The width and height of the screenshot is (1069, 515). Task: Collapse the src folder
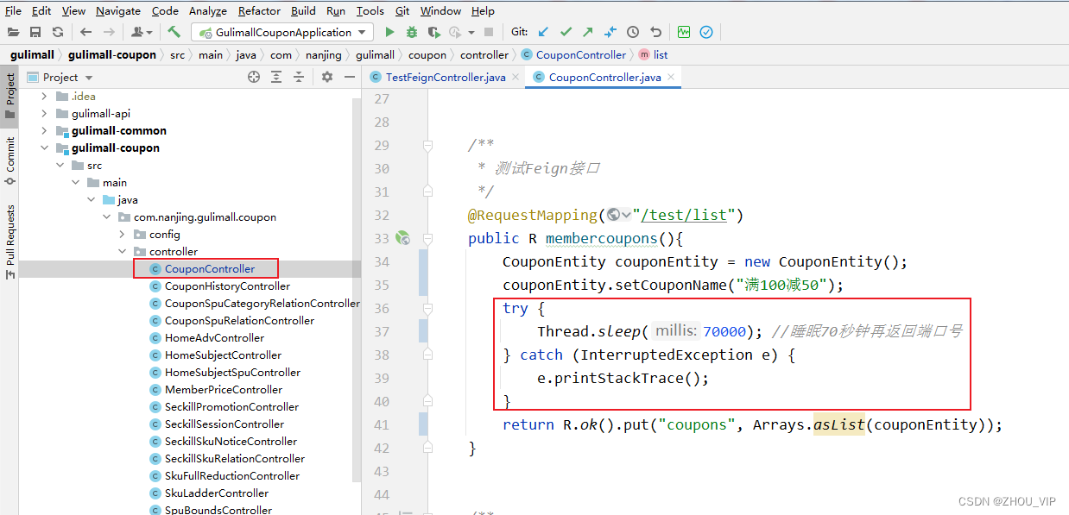(x=60, y=165)
